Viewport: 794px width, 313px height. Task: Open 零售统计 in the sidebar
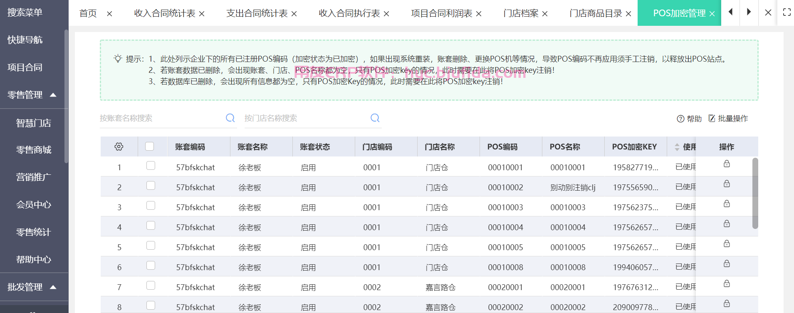click(x=34, y=232)
